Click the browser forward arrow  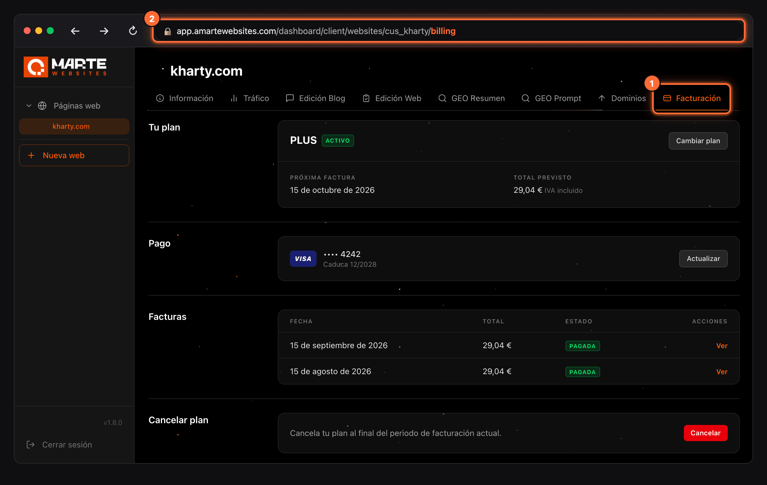coord(104,31)
